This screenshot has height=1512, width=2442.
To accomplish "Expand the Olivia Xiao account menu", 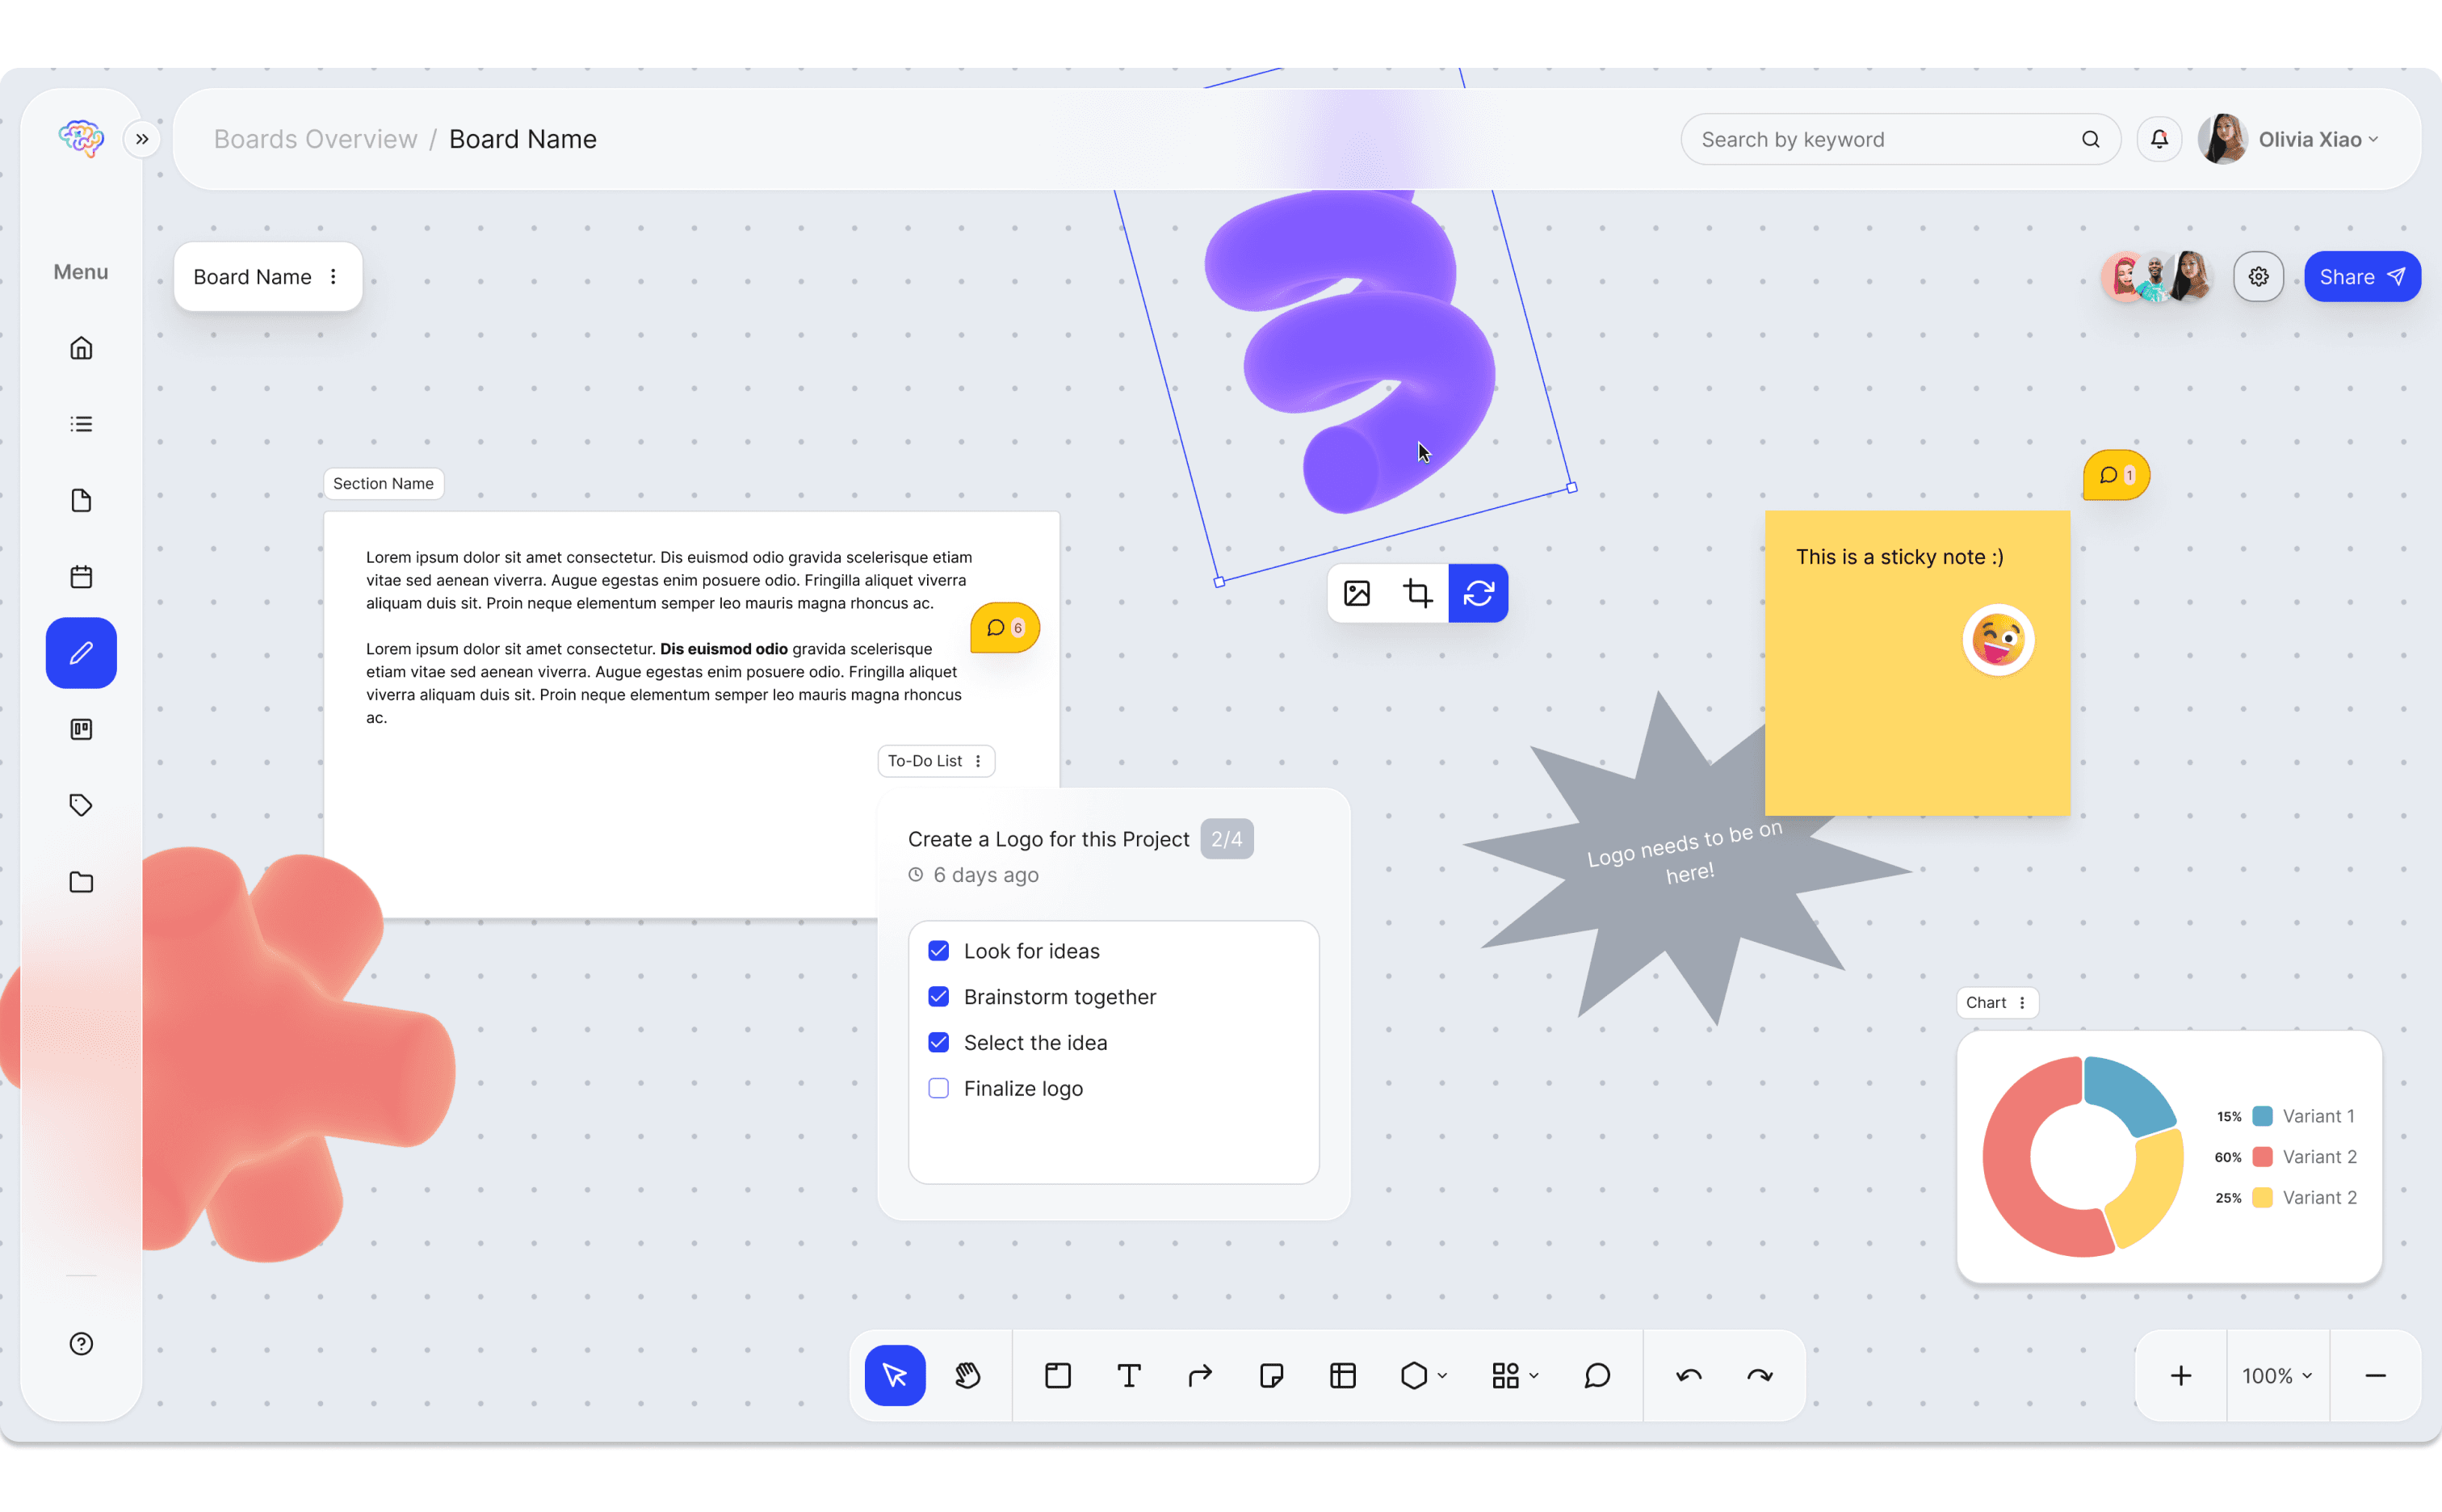I will tap(2317, 139).
